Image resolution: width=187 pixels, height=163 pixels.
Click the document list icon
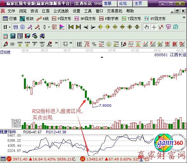(23, 27)
